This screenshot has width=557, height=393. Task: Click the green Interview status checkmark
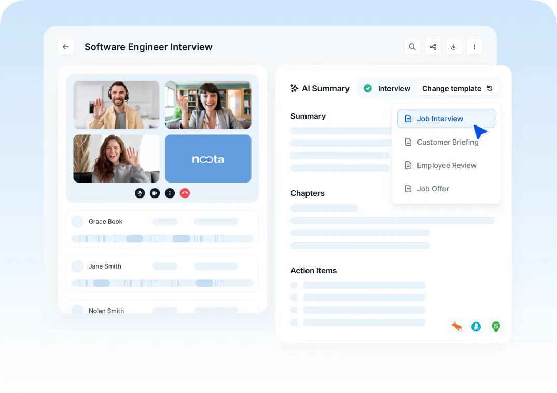click(368, 89)
